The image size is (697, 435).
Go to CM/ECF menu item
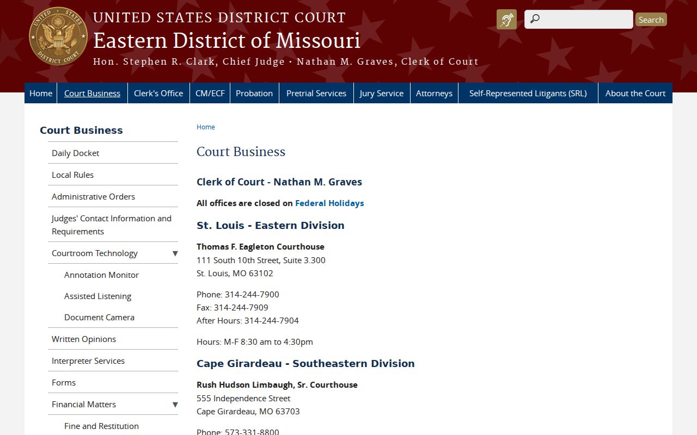[x=210, y=93]
